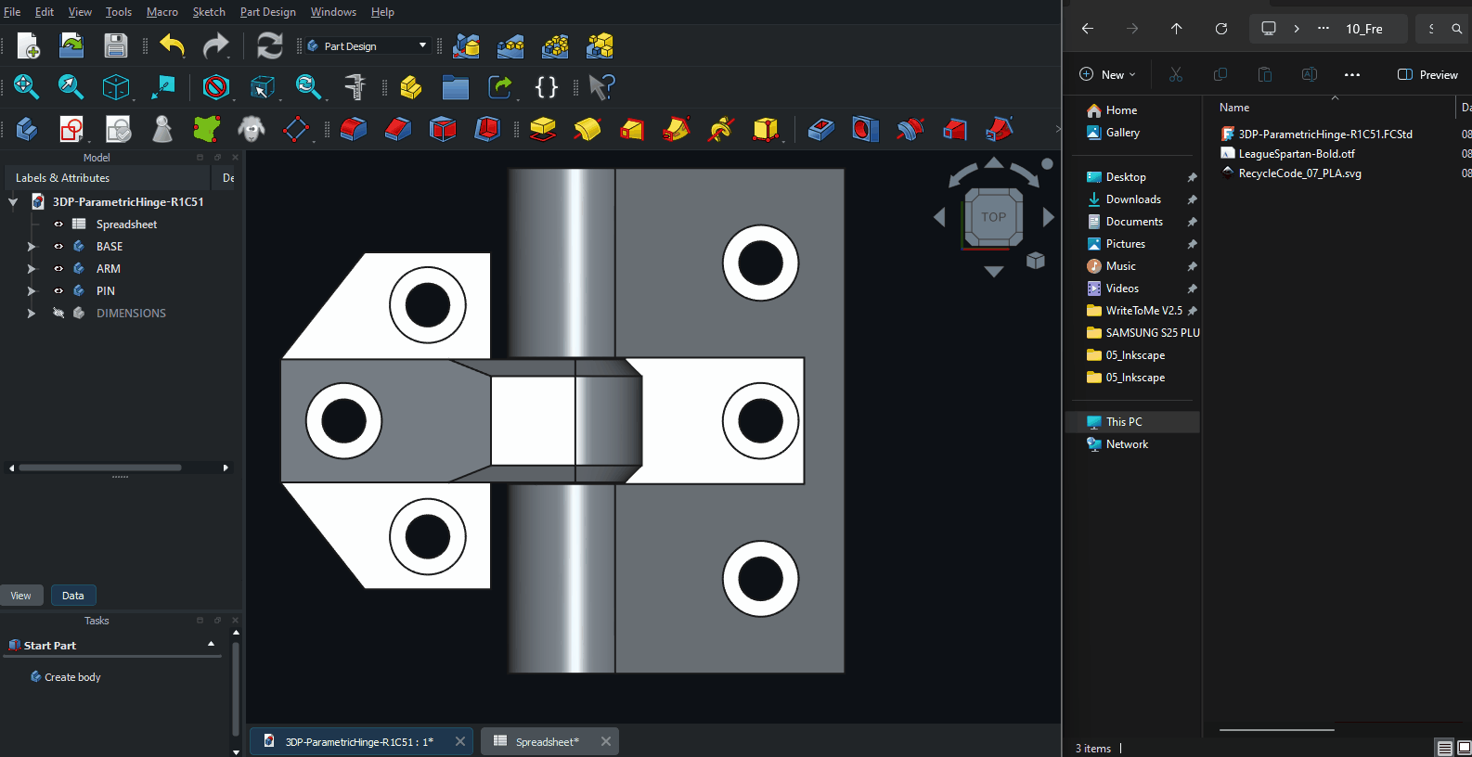Viewport: 1472px width, 757px height.
Task: Click the Create sketch icon
Action: [71, 129]
